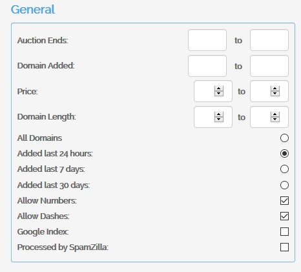Increase minimum Domain Length with up arrow

[x=219, y=114]
